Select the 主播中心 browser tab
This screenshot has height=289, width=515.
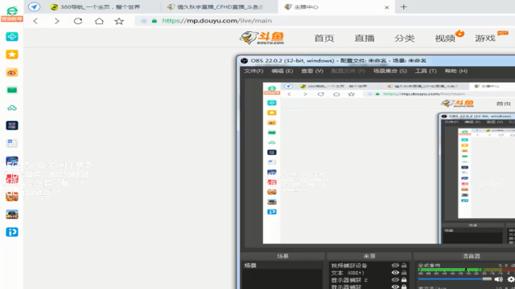click(x=336, y=7)
